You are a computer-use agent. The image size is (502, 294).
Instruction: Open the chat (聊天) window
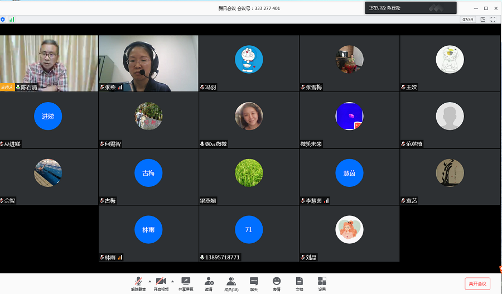pos(254,283)
